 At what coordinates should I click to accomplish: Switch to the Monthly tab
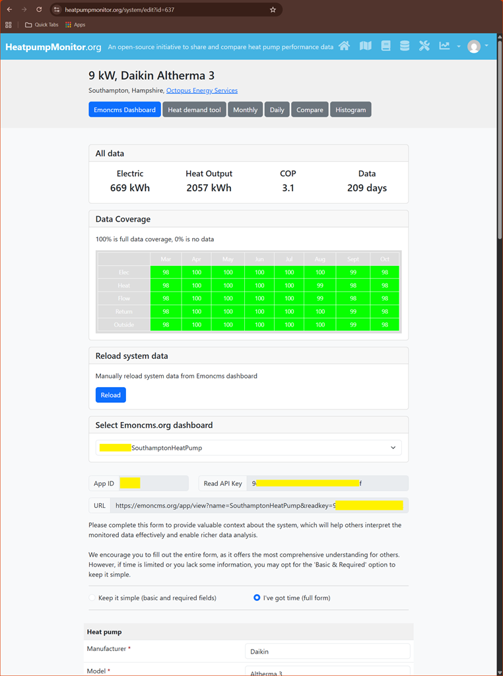pyautogui.click(x=245, y=109)
